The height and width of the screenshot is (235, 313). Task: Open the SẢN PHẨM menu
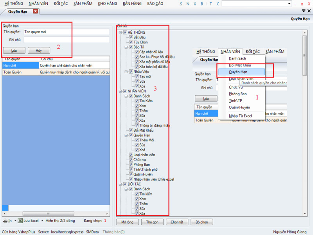click(83, 4)
